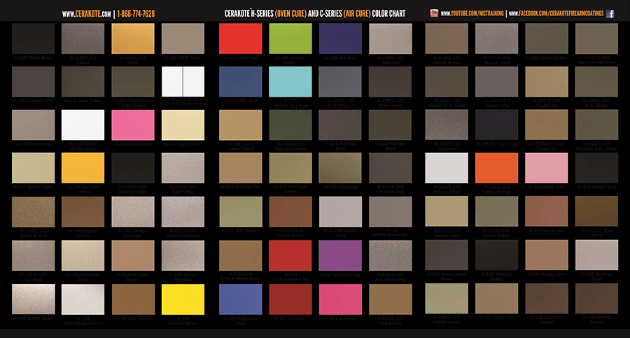Choose the H-171 NRA Blue swatch
Viewport: 630px width, 338px height.
tap(241, 82)
